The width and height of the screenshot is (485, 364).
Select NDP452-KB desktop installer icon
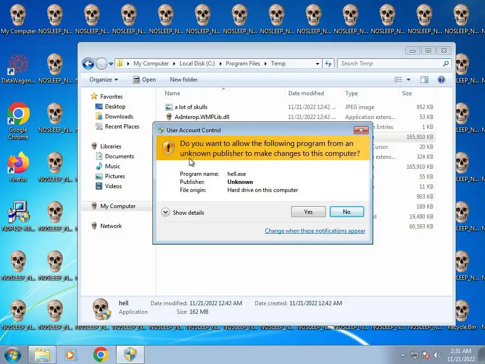coord(18,216)
